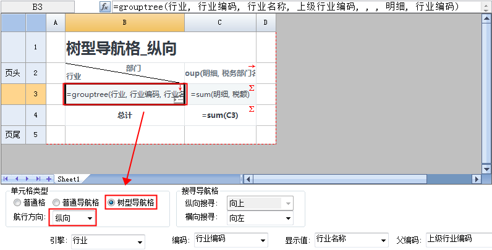The width and height of the screenshot is (492, 250).
Task: Click the formula bar input field
Action: pos(297,7)
